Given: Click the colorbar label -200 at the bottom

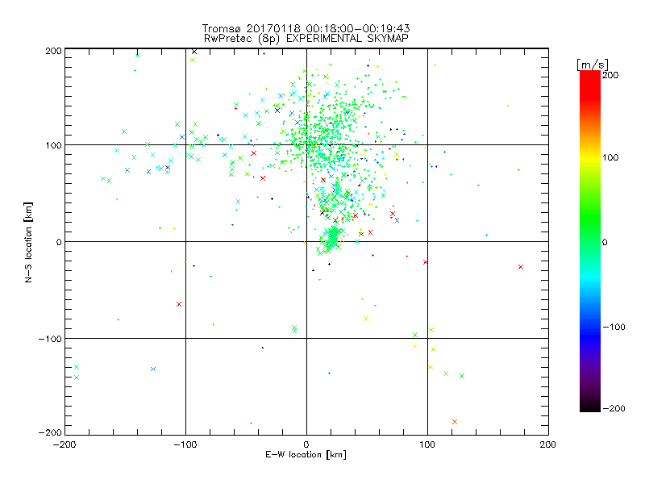Looking at the screenshot, I should click(x=614, y=408).
